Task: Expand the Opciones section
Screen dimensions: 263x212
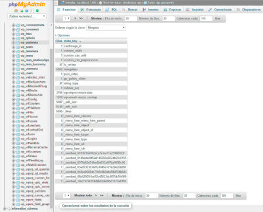Action: [x=63, y=36]
